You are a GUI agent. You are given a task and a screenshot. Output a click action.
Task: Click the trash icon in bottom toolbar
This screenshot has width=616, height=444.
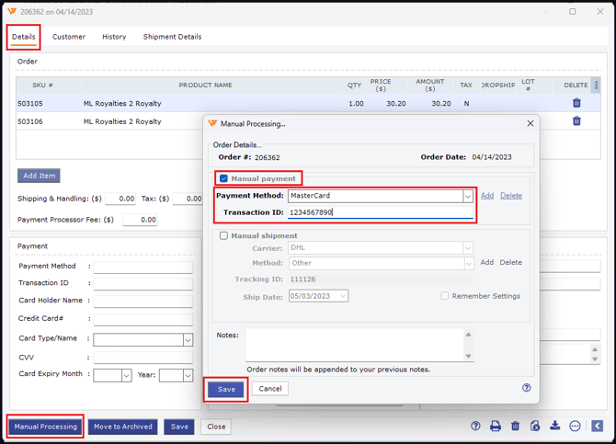coord(515,427)
